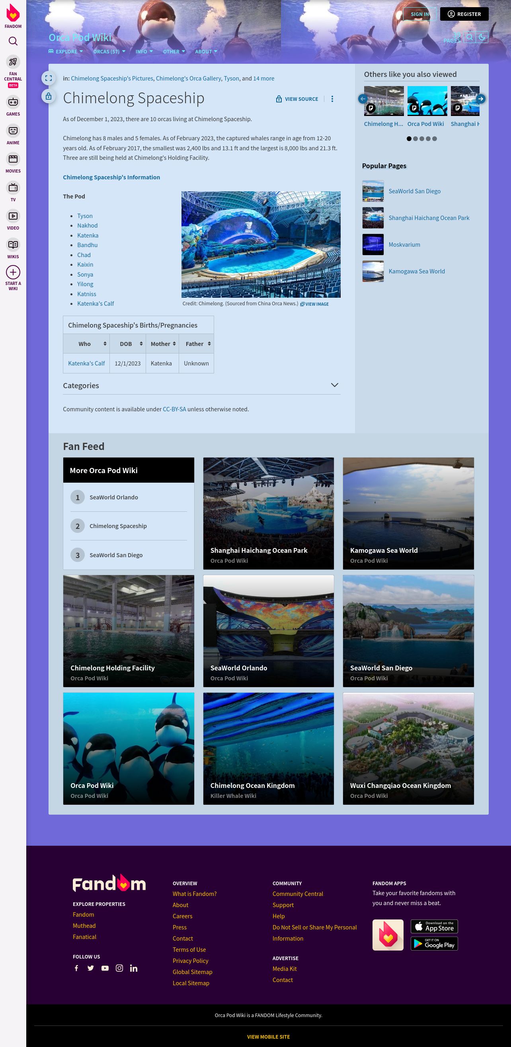This screenshot has height=1047, width=511.
Task: Open Fandom's Twitter page
Action: tap(90, 968)
